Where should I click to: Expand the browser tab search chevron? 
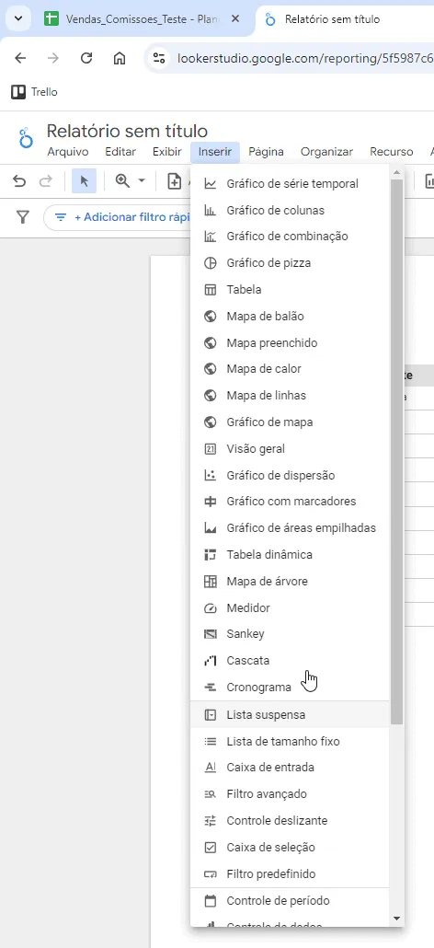pyautogui.click(x=18, y=18)
